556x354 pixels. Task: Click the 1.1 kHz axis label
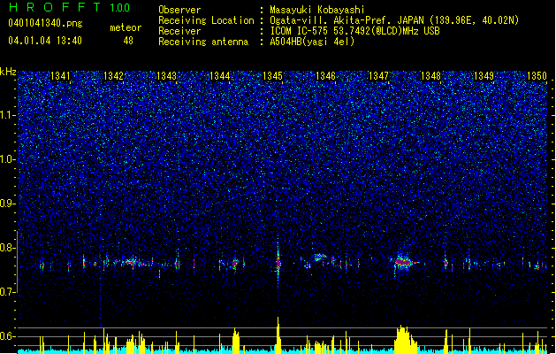[x=8, y=115]
